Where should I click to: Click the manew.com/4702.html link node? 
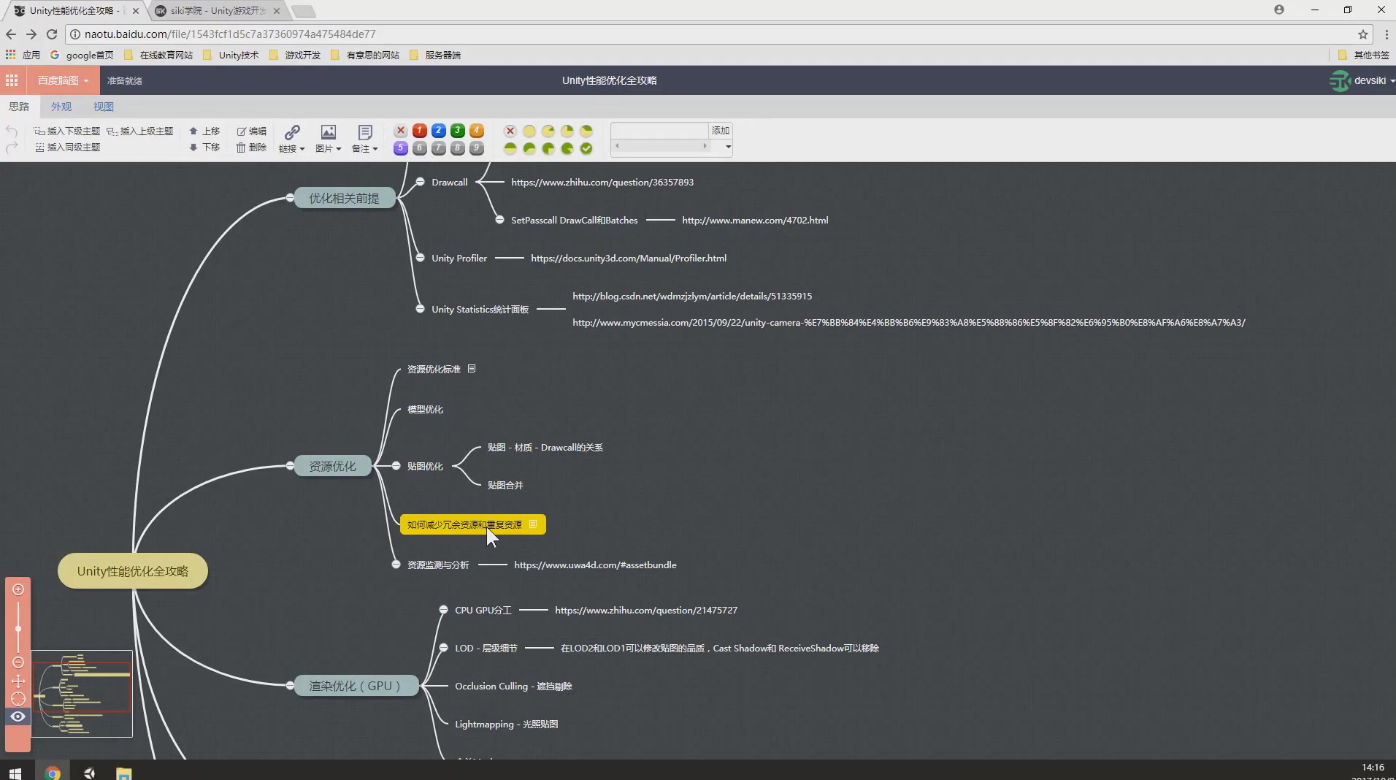coord(755,220)
